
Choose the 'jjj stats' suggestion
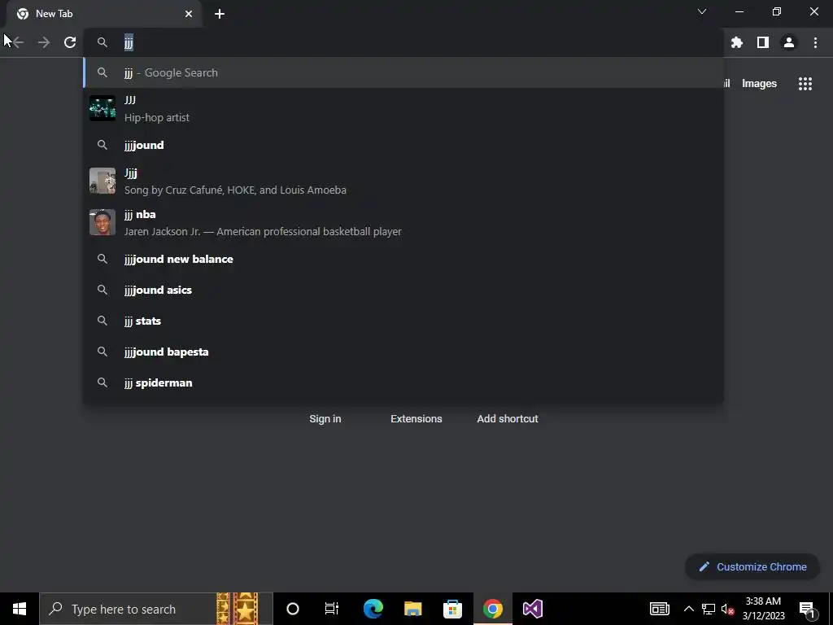pos(403,321)
